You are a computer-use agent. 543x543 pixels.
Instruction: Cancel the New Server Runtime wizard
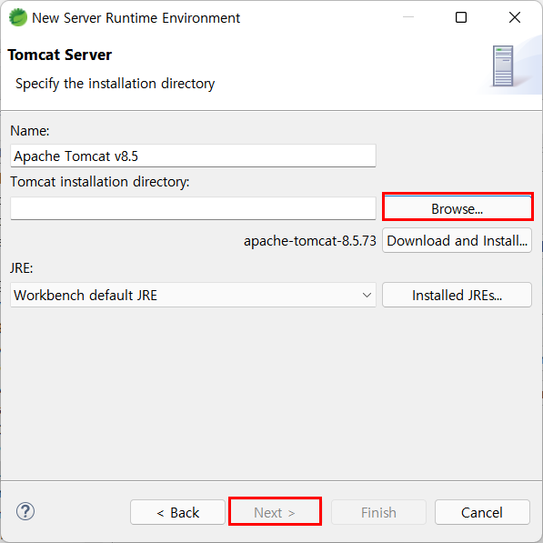click(482, 512)
